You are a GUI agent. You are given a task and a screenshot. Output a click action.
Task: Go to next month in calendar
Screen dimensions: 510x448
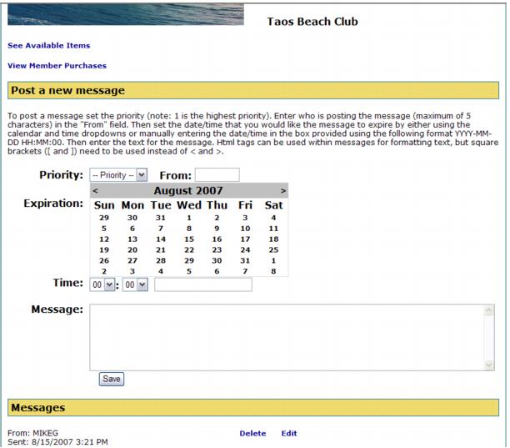click(x=283, y=191)
